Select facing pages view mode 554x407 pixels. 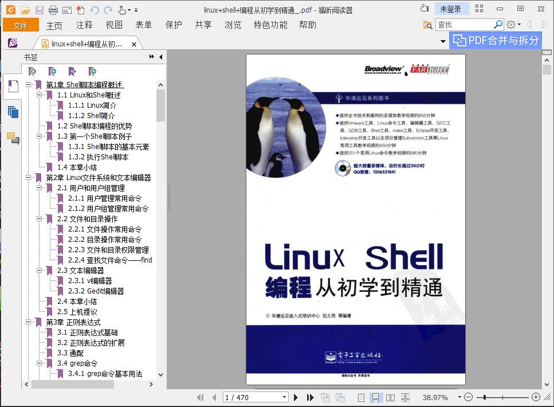click(x=390, y=398)
